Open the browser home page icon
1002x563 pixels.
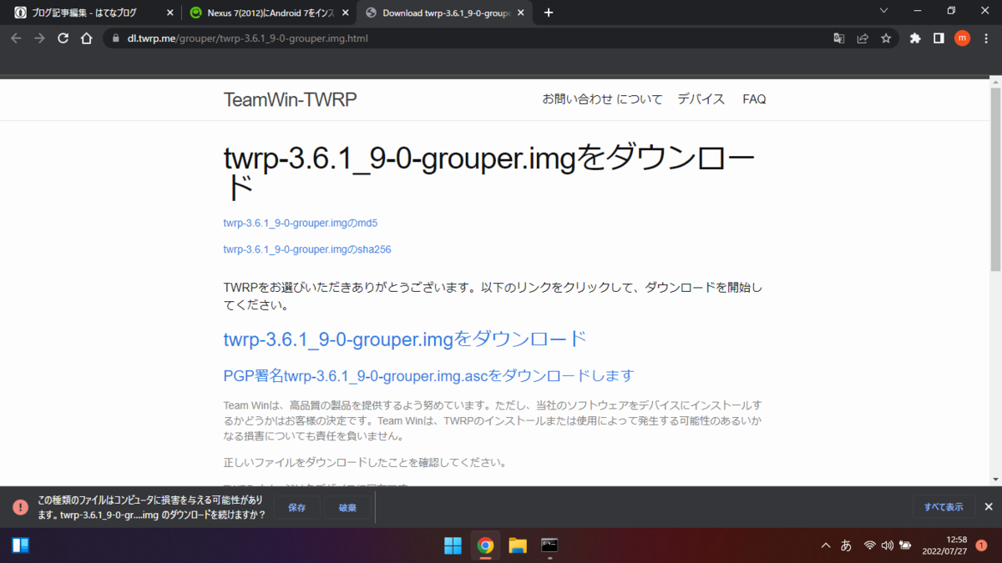coord(86,38)
